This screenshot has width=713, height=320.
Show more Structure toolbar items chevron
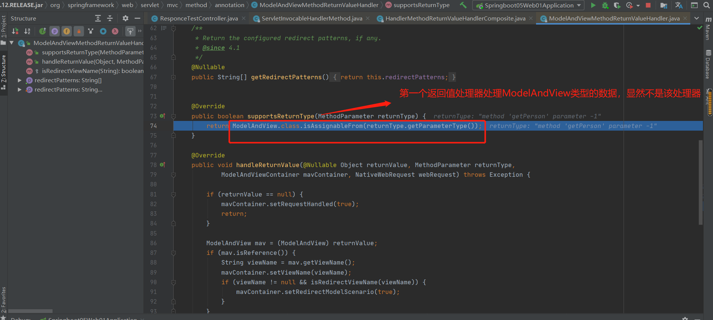(140, 31)
